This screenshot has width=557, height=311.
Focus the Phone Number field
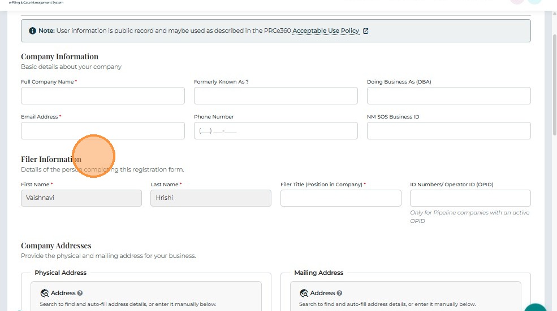[x=275, y=130]
